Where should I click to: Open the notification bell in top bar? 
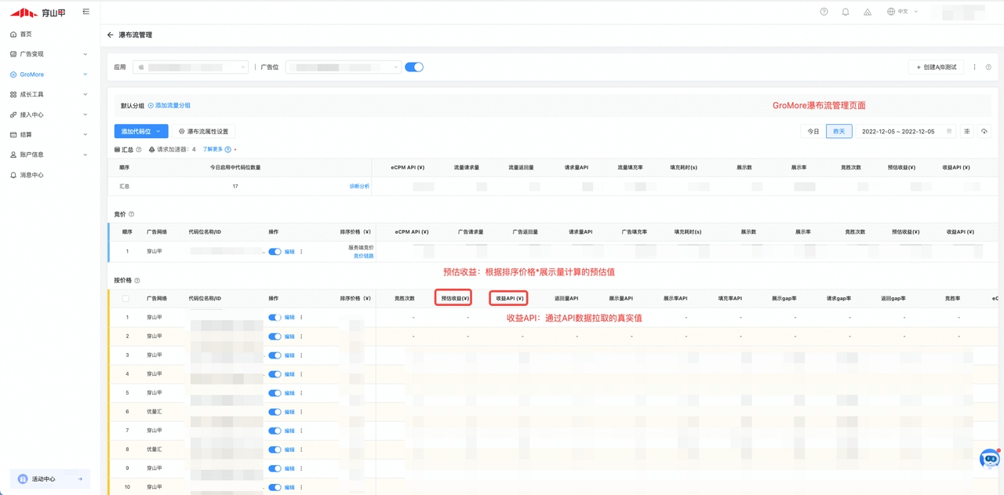coord(846,12)
